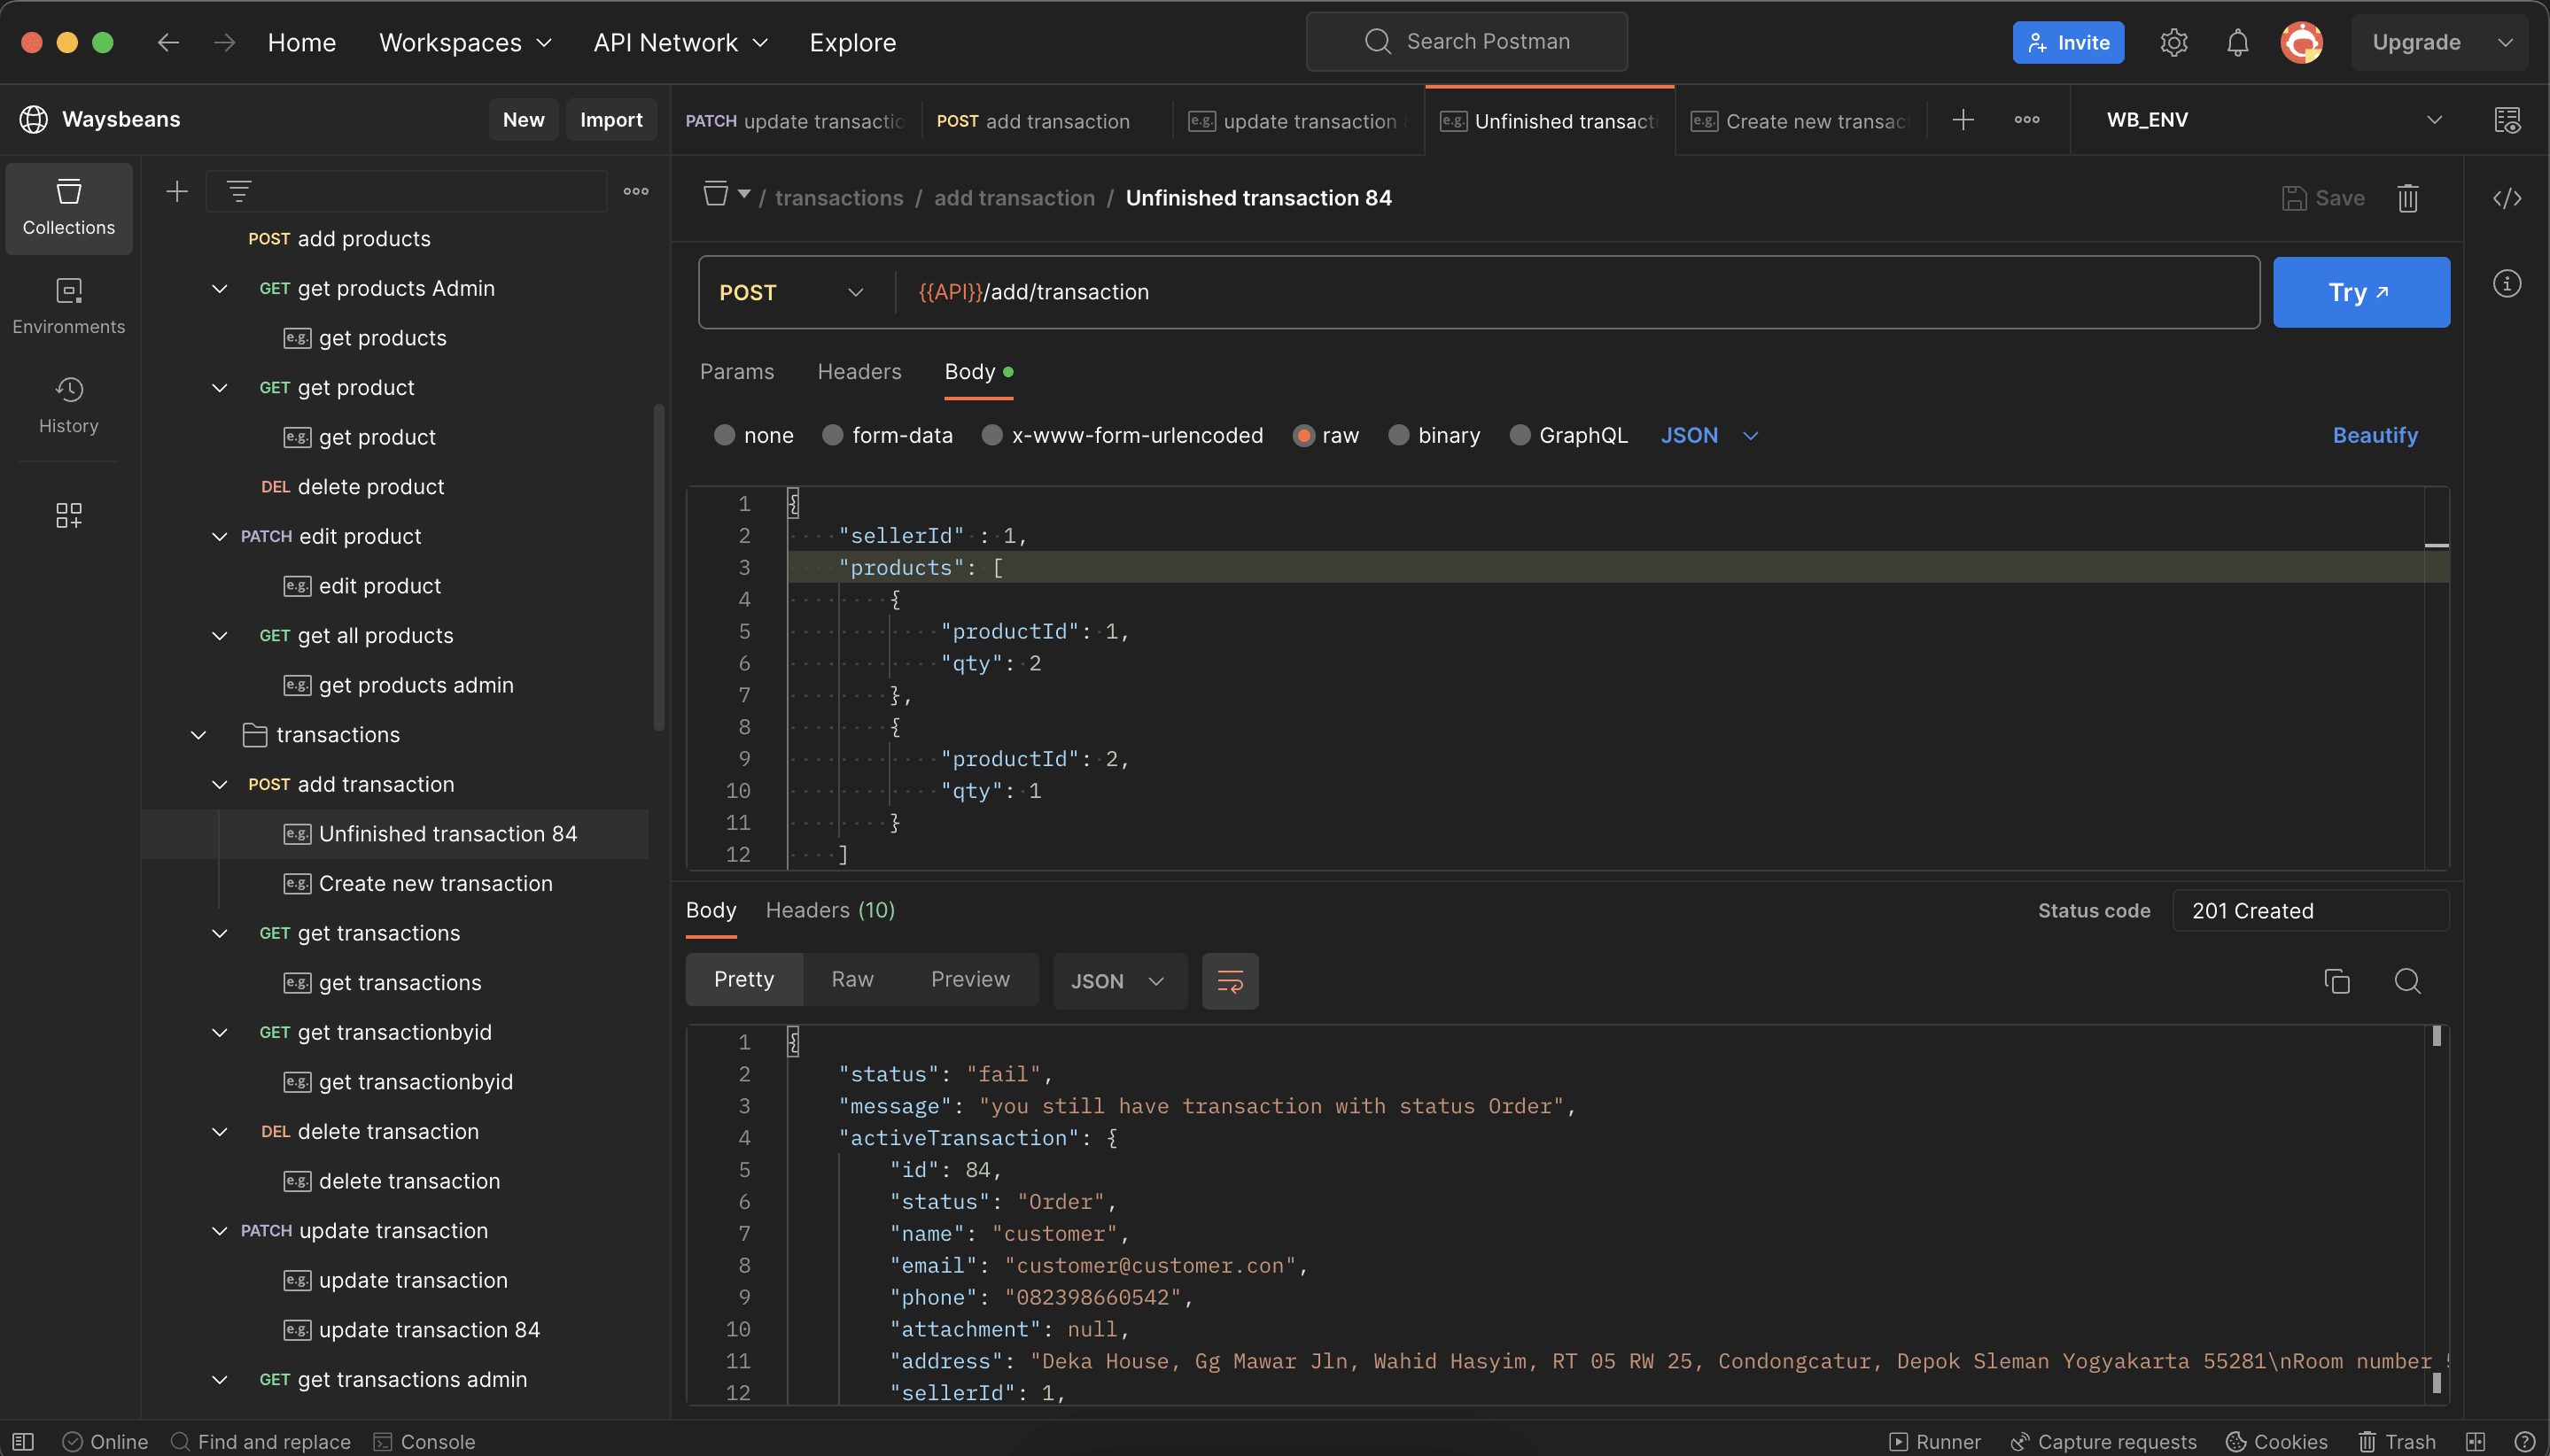Expand the WB_ENV environment selector
Image resolution: width=2550 pixels, height=1456 pixels.
click(x=2434, y=120)
